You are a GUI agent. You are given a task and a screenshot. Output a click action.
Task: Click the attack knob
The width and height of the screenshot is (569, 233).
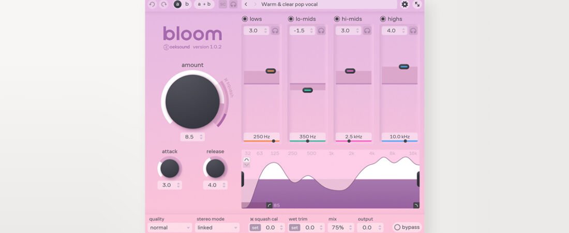[x=170, y=168]
